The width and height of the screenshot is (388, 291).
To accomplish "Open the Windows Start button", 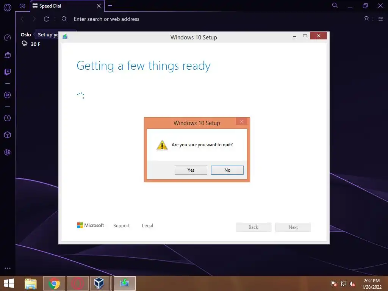I will click(9, 283).
